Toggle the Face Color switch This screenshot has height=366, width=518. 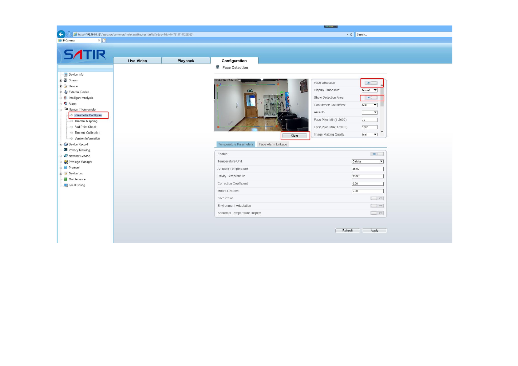click(x=377, y=198)
